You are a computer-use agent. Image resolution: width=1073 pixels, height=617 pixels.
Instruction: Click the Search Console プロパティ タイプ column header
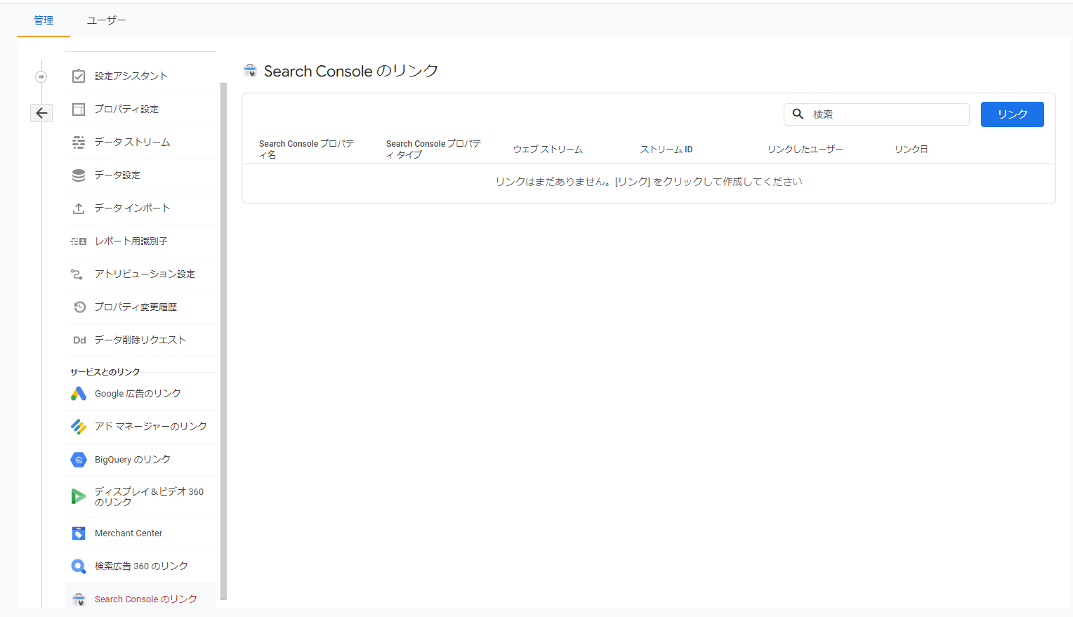point(434,149)
